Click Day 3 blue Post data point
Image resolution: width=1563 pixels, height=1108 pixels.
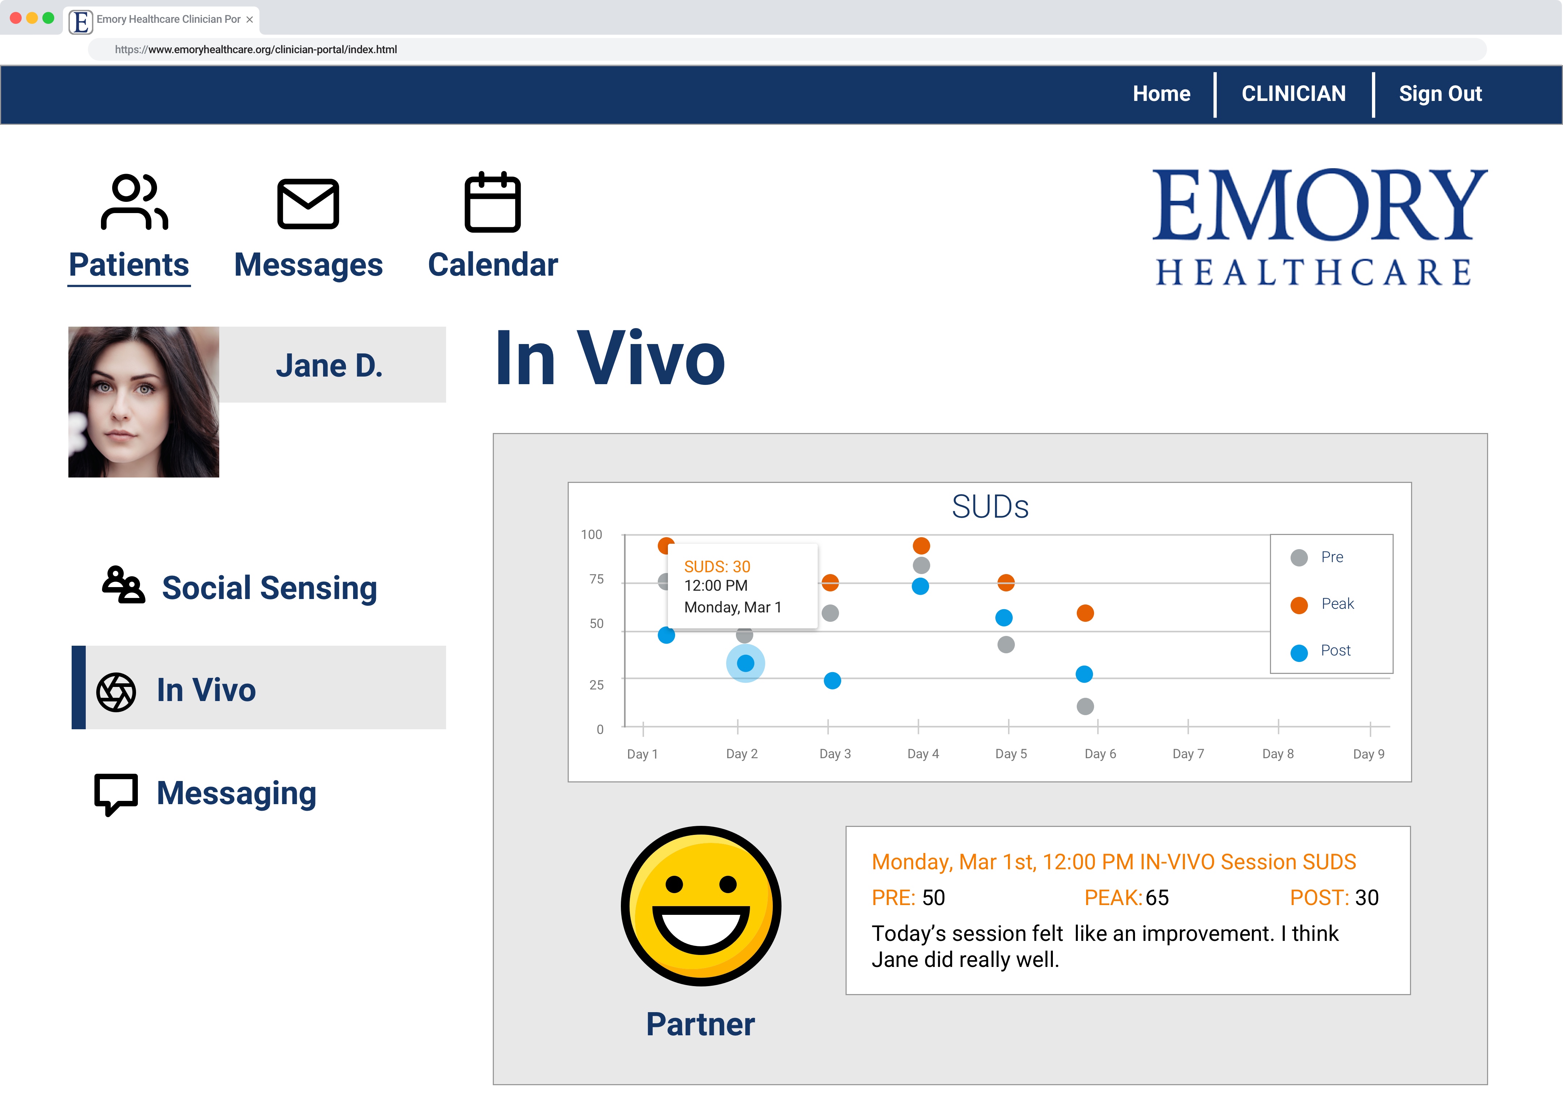point(832,680)
